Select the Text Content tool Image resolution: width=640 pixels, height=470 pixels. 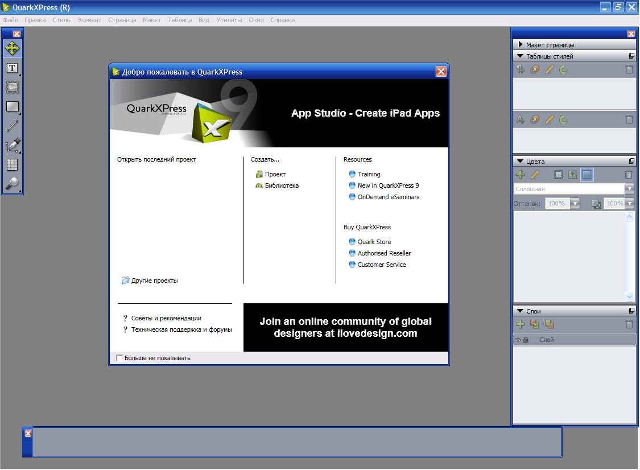click(13, 68)
